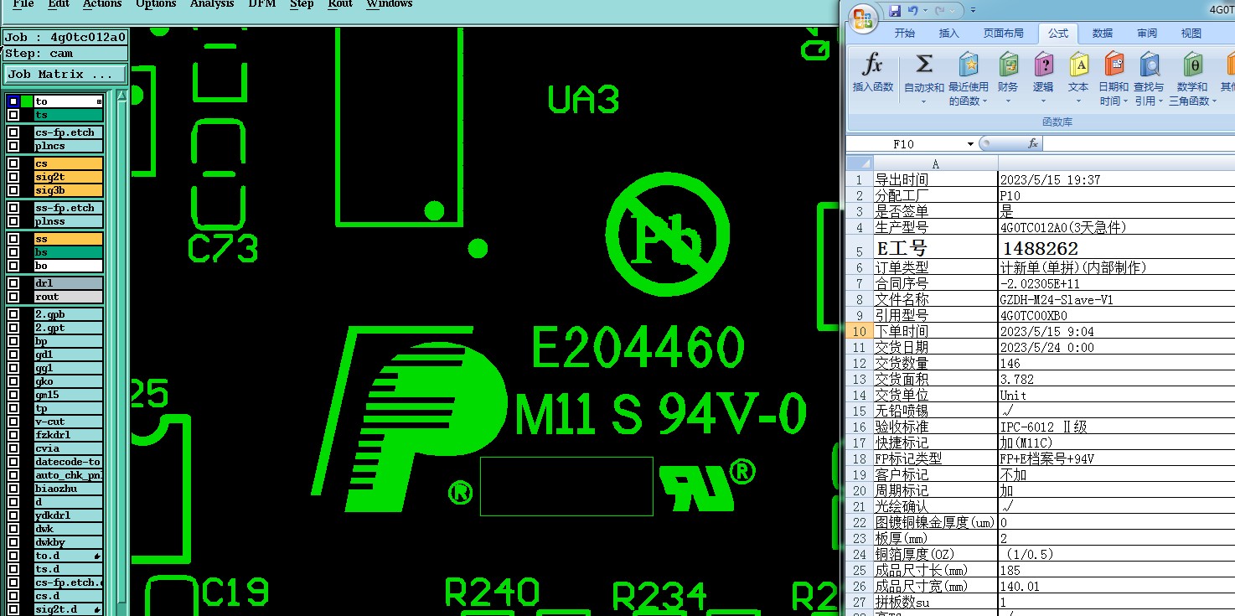This screenshot has width=1235, height=616.
Task: Switch to the 视图 (View) ribbon tab
Action: pyautogui.click(x=1191, y=34)
